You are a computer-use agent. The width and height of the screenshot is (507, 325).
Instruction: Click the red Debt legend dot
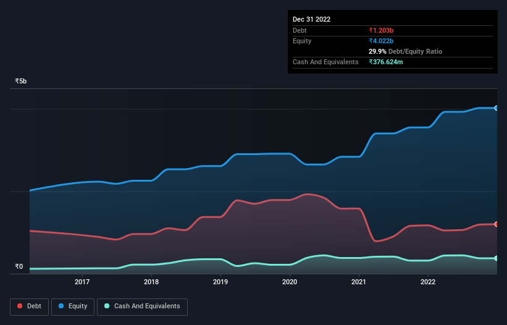pos(20,306)
